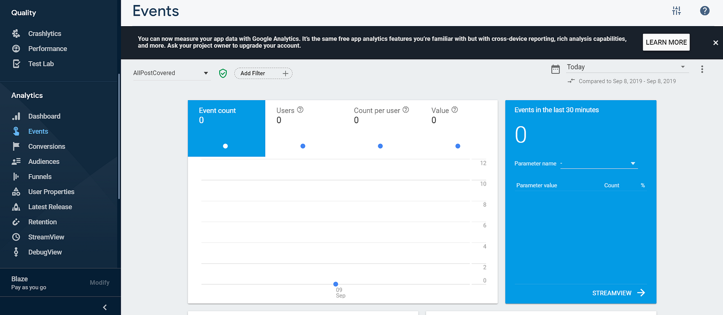
Task: Go to the Funnels page
Action: click(40, 176)
